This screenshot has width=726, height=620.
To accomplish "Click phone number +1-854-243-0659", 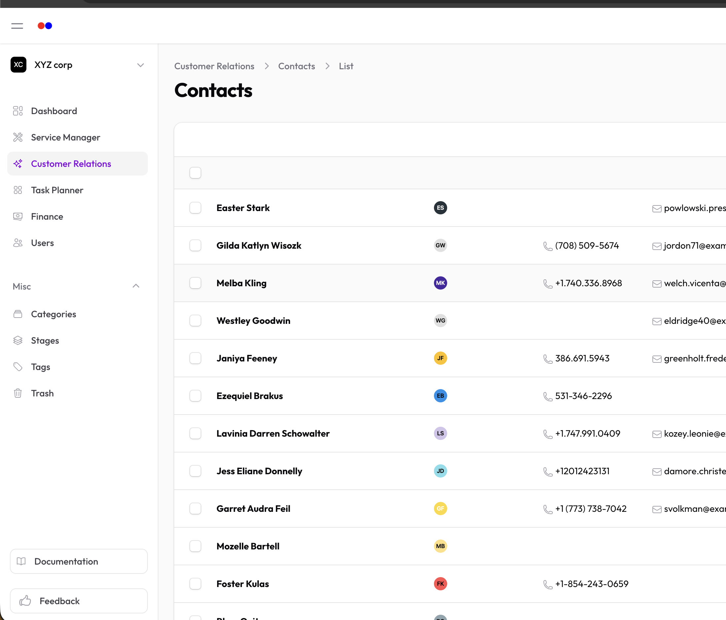I will (x=592, y=584).
